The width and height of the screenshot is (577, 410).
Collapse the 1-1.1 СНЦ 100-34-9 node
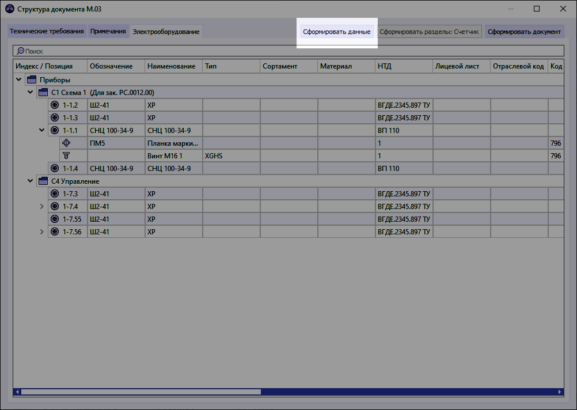tap(41, 130)
